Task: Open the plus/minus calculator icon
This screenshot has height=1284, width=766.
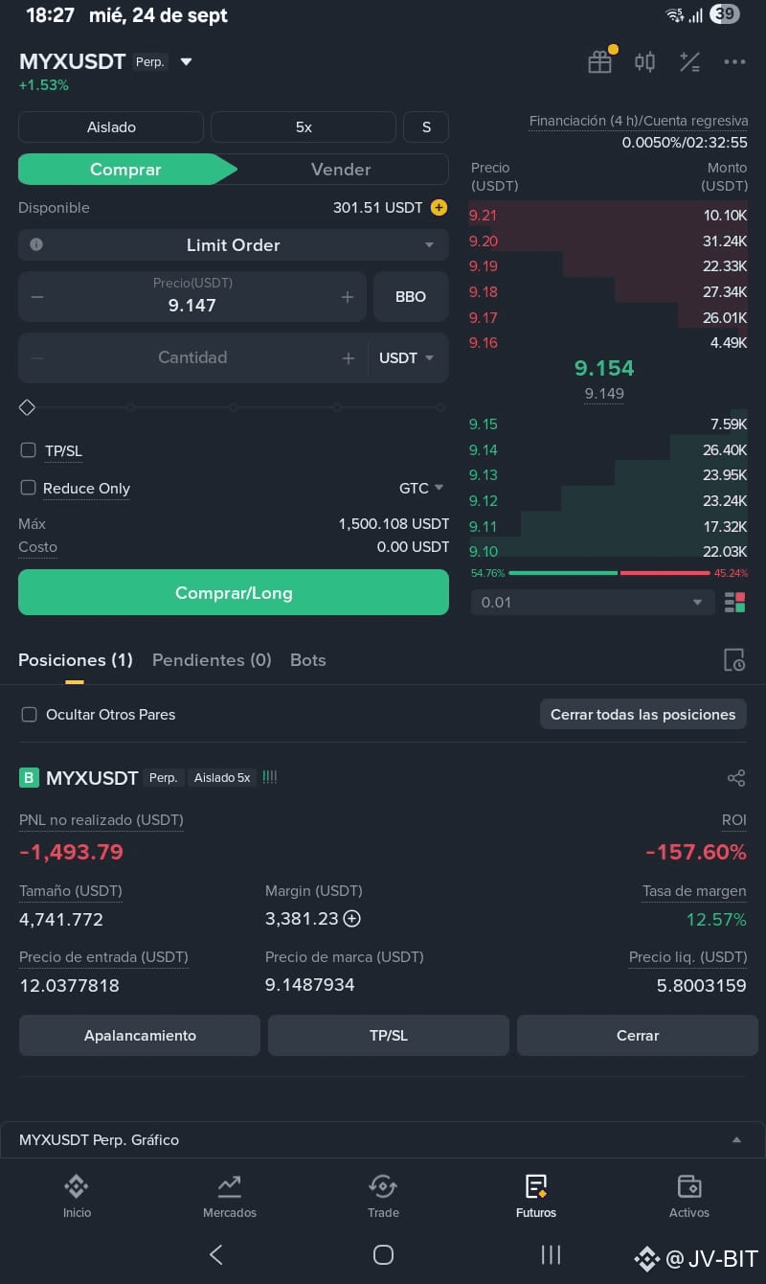Action: coord(689,62)
